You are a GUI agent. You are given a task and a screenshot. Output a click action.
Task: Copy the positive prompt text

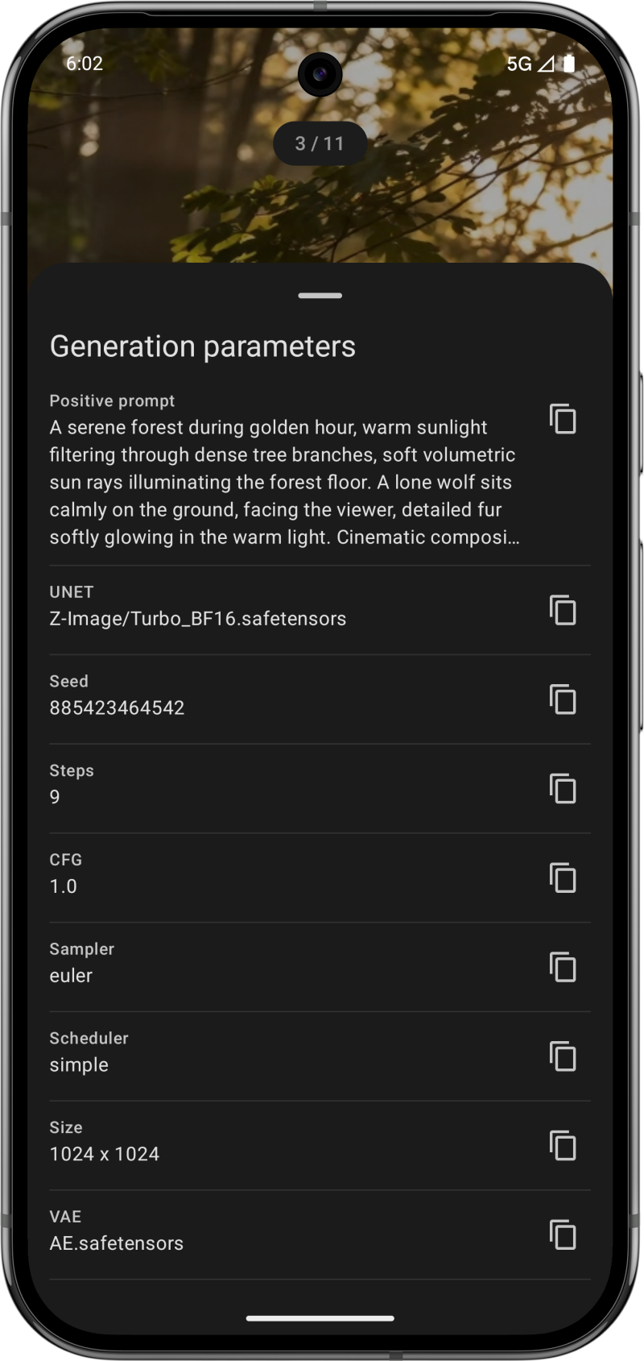pos(563,419)
